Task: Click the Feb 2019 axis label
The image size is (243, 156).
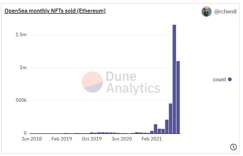Action: [x=62, y=139]
